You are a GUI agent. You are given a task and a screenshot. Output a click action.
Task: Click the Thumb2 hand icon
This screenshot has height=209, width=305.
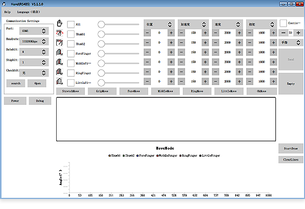pos(60,43)
